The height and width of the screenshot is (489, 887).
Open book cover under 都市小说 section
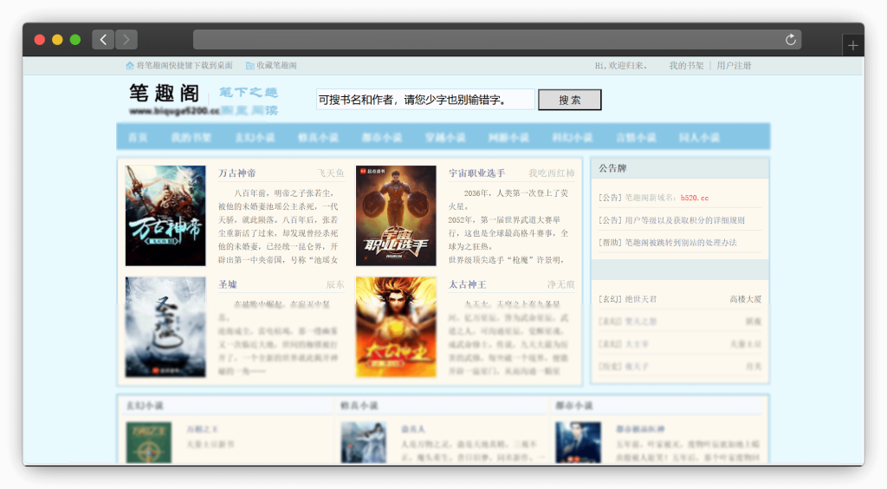(578, 442)
